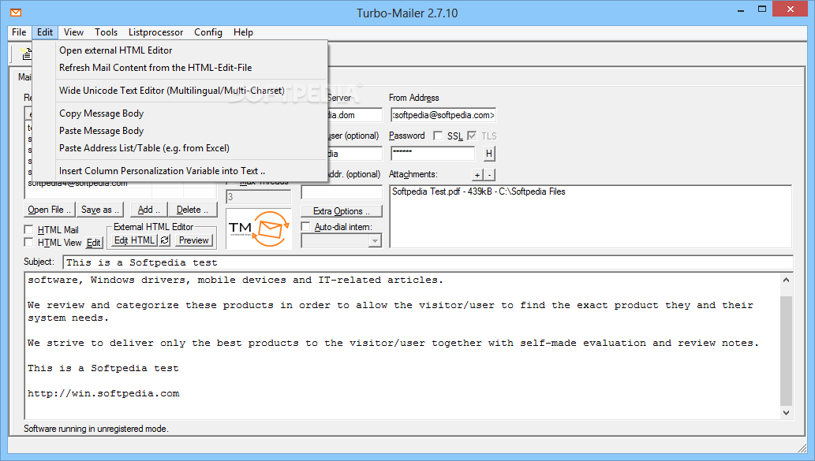The width and height of the screenshot is (815, 461).
Task: Choose Copy Message Body
Action: click(181, 113)
